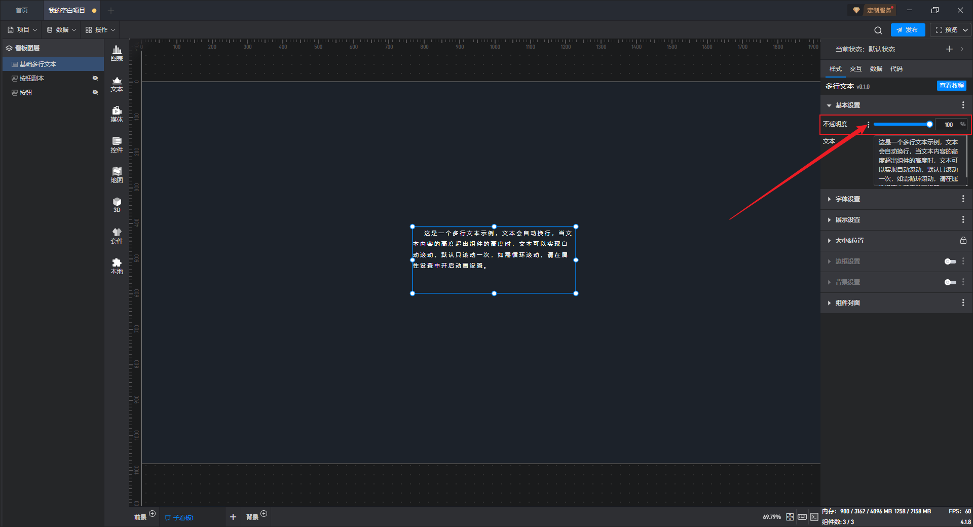Switch to the 样式 tab
The width and height of the screenshot is (973, 527).
coord(835,69)
